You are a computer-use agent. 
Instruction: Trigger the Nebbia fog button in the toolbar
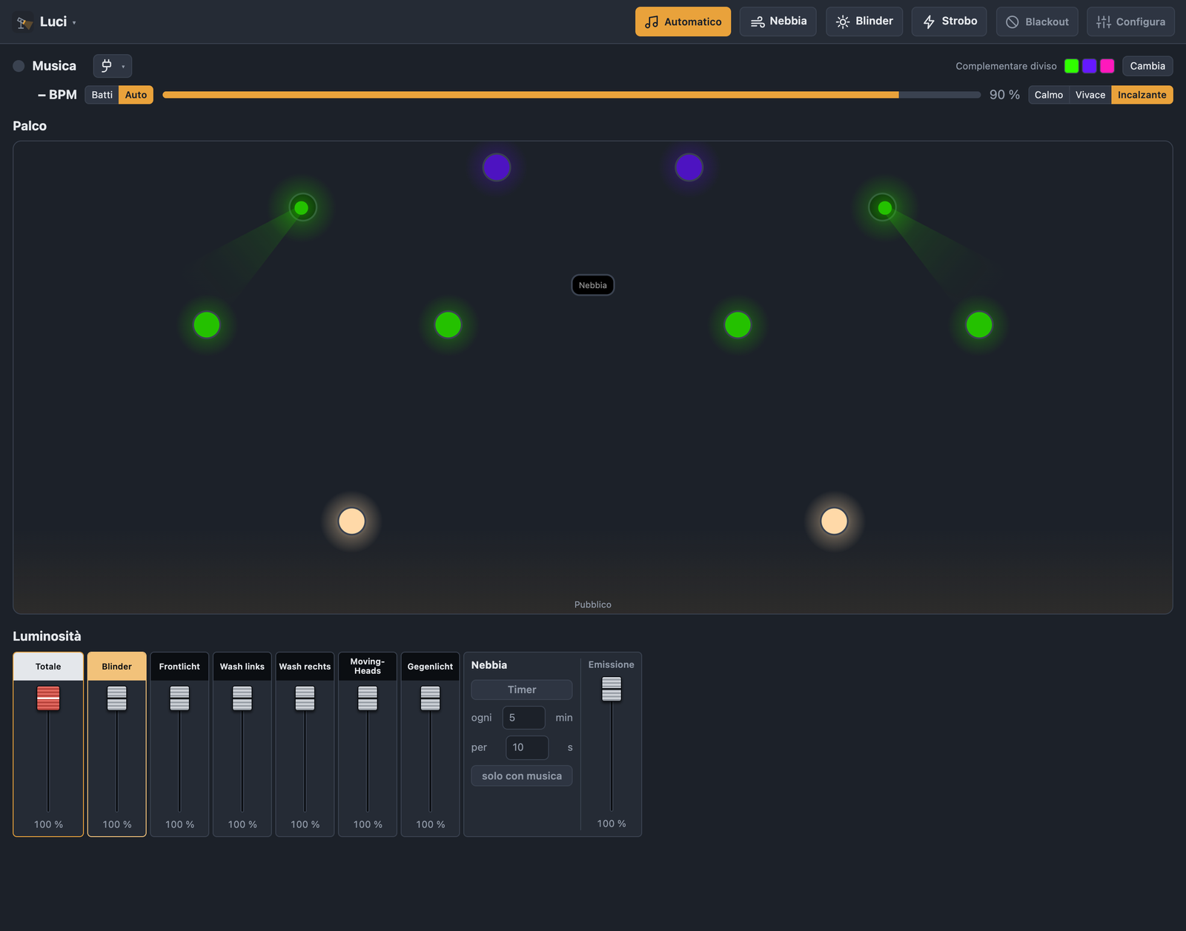[778, 21]
